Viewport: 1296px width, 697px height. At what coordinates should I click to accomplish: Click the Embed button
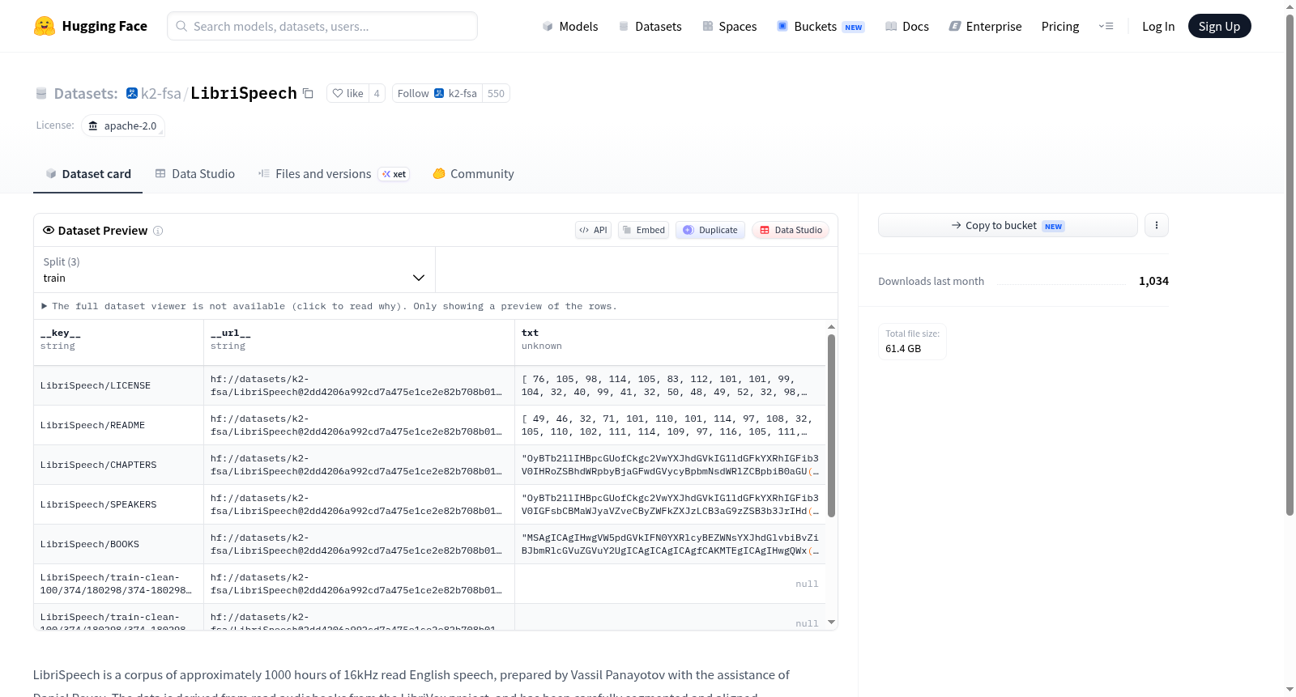point(644,230)
